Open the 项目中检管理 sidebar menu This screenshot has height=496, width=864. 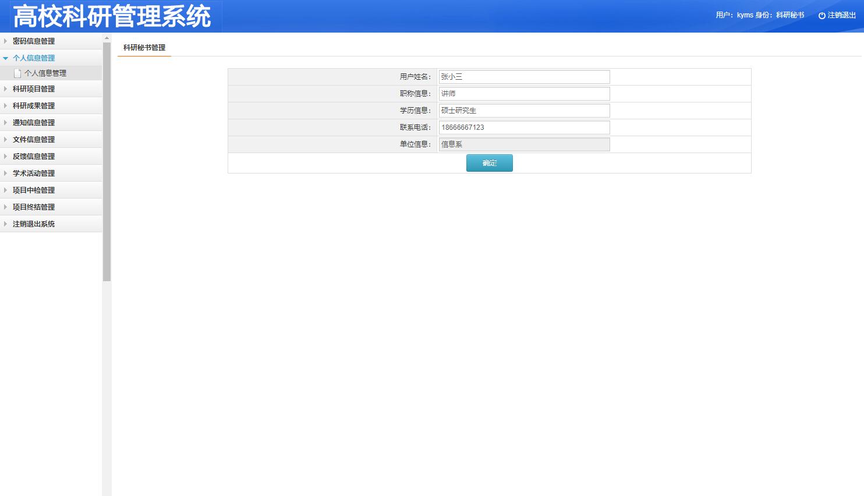pyautogui.click(x=34, y=190)
